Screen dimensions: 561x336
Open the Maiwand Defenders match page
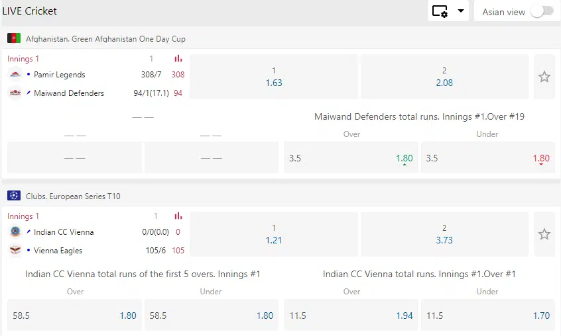[x=69, y=93]
